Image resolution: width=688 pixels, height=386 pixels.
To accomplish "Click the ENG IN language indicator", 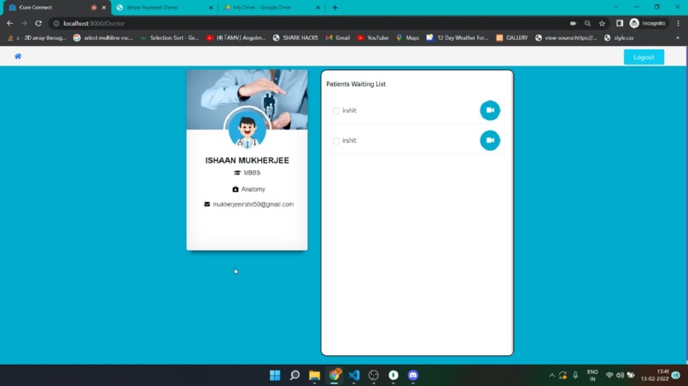I will [592, 376].
